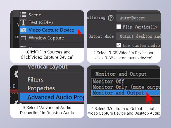The image size is (171, 128).
Task: Pick the highlighted Monitor and Output option
Action: (x=126, y=93)
